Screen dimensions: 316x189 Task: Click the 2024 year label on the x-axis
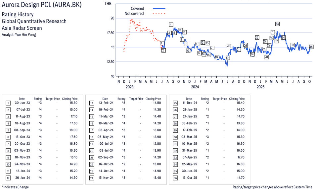click(x=195, y=87)
